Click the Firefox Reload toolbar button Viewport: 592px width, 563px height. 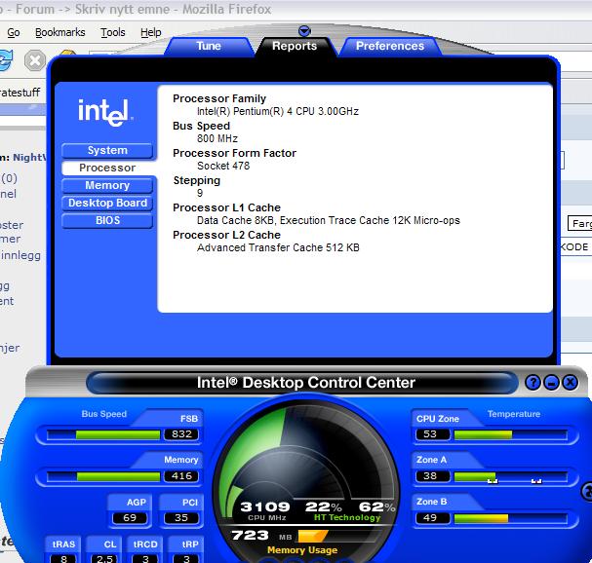[x=6, y=60]
